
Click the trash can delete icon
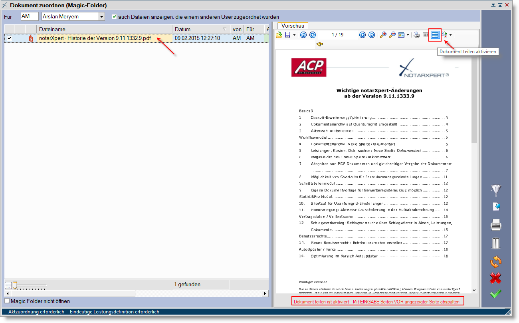point(496,243)
